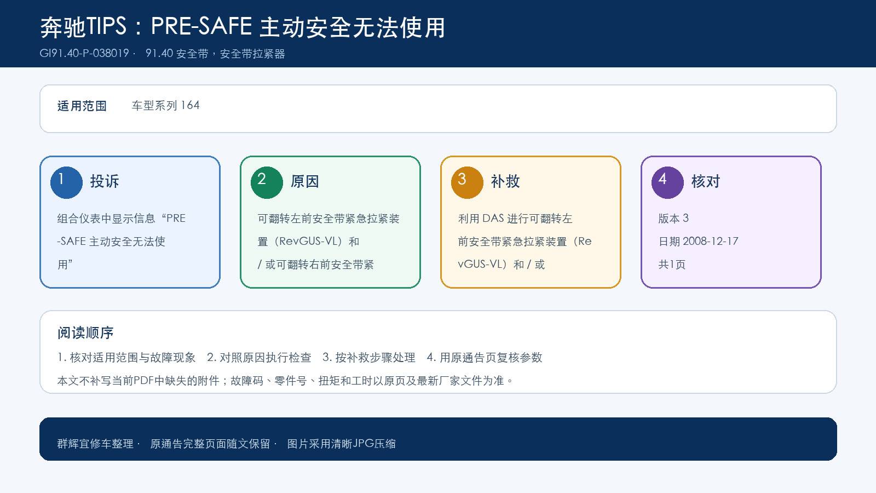
Task: Click the note starting 本文不补写当前PDF中缺失的附件
Action: tap(285, 381)
